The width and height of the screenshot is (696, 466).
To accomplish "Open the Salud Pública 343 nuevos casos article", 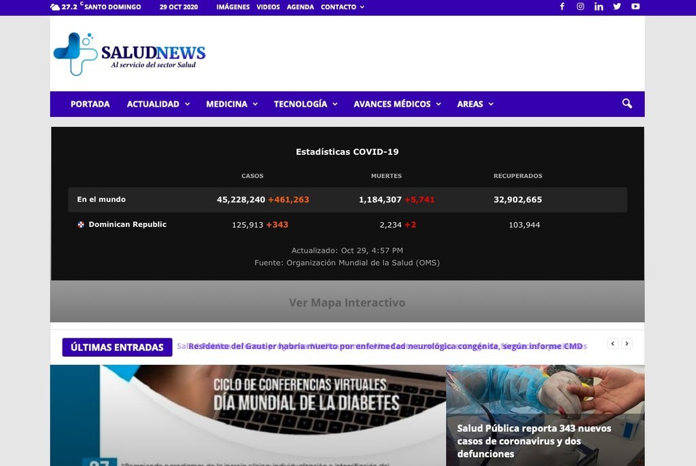I will pos(534,441).
